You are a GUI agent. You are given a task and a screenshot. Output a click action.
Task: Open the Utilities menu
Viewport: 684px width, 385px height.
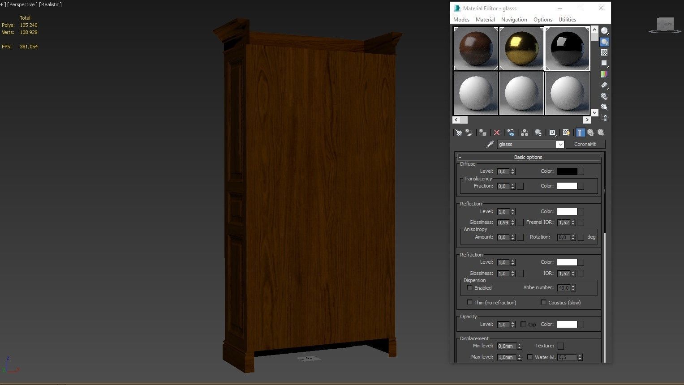pyautogui.click(x=567, y=20)
